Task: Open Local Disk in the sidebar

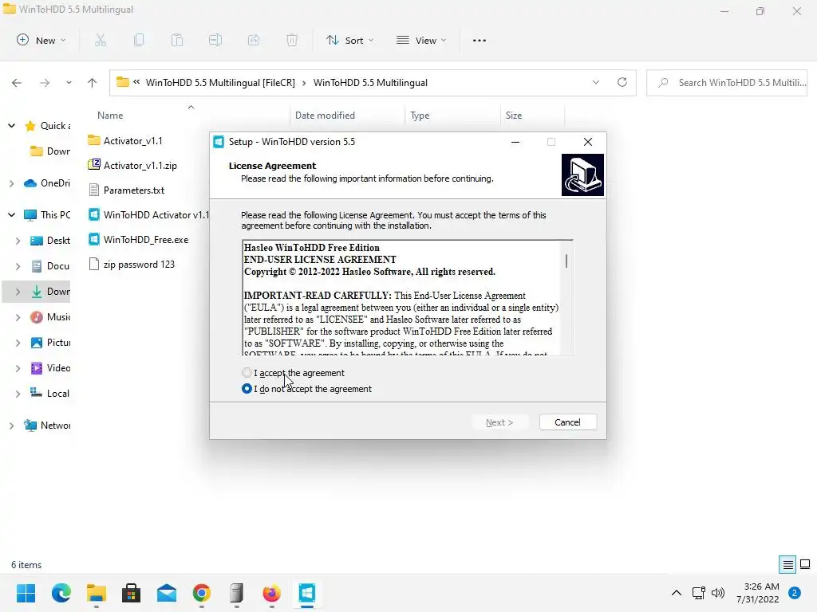Action: coord(50,394)
